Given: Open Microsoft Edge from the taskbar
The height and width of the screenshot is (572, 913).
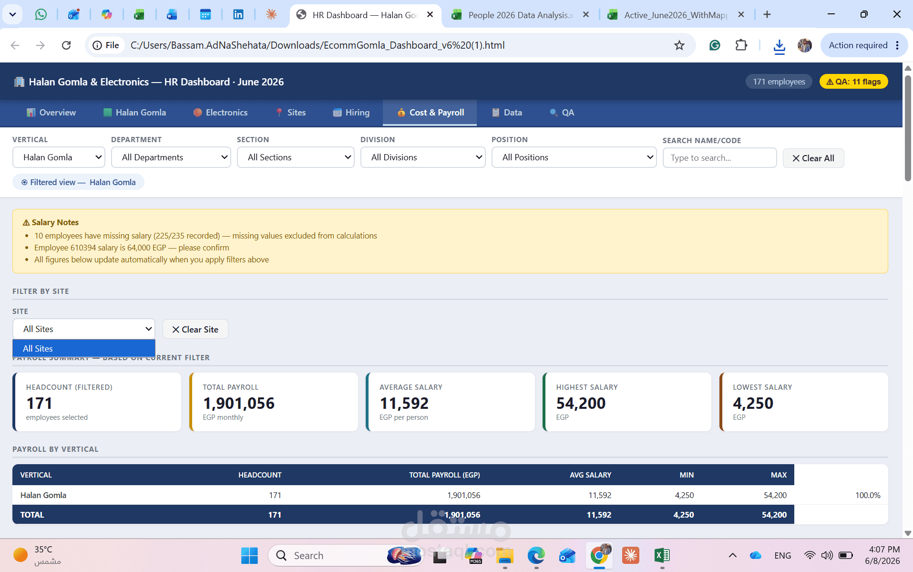Looking at the screenshot, I should 536,555.
